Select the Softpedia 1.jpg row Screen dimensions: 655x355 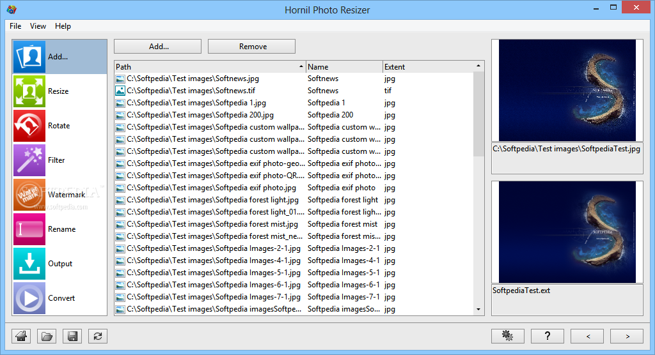[294, 103]
